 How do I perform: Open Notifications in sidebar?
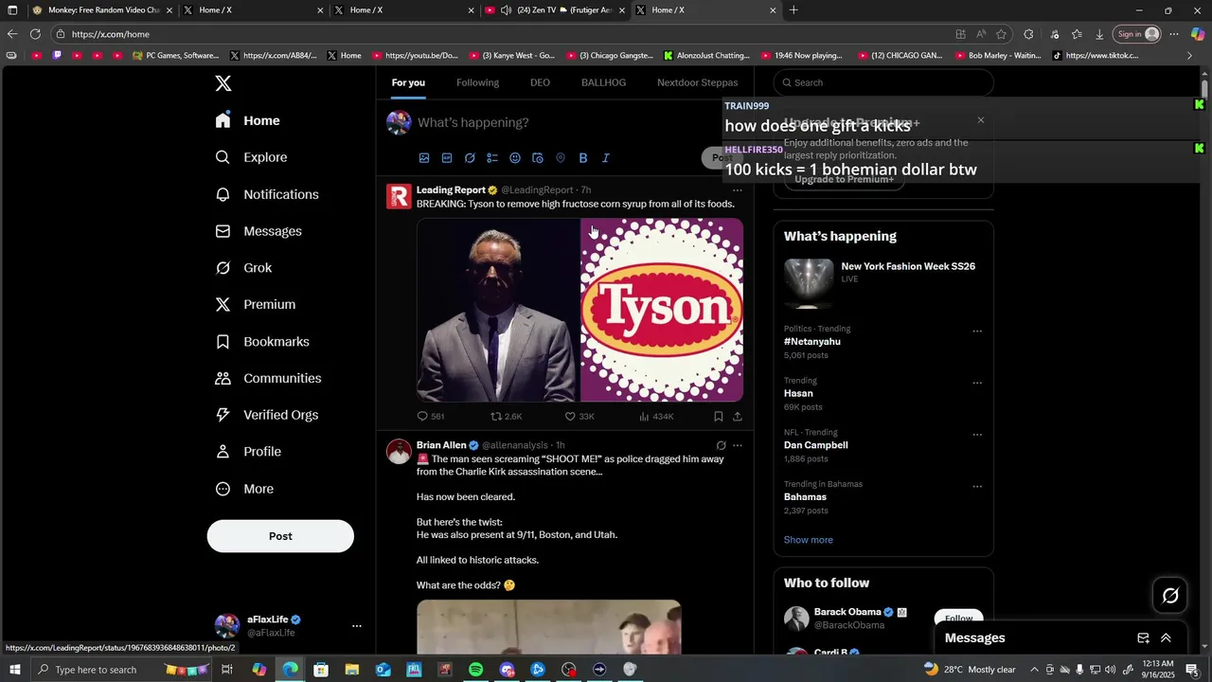point(267,194)
